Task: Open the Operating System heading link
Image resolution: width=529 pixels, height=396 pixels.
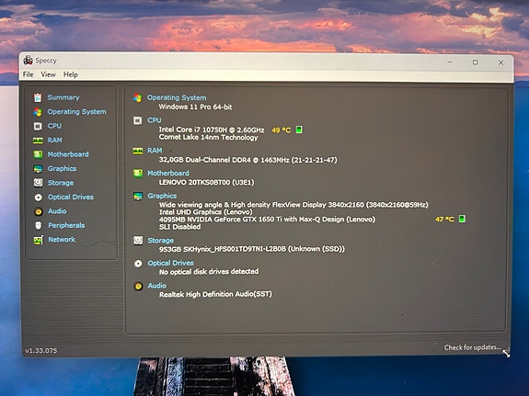Action: (x=177, y=97)
